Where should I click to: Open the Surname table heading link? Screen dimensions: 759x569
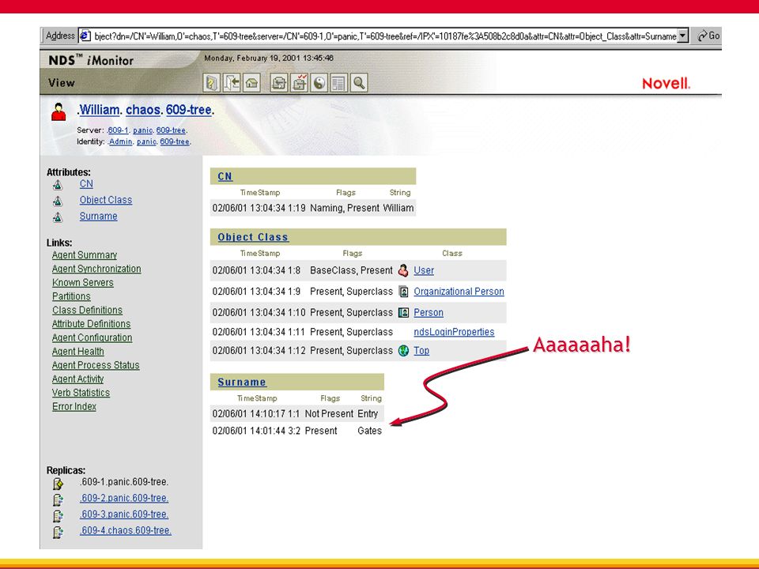tap(242, 382)
